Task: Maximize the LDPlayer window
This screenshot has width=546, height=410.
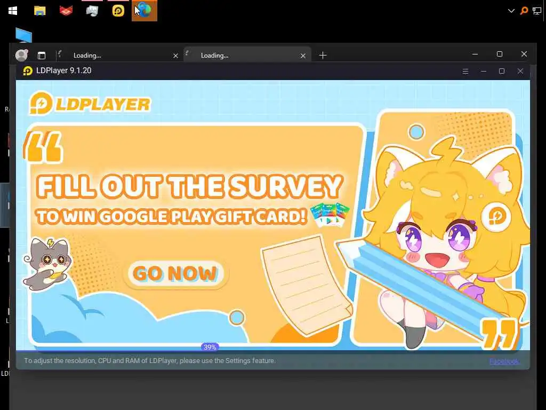Action: 502,71
